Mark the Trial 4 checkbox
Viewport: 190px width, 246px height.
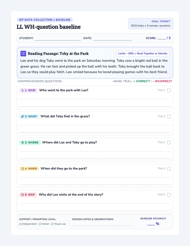tap(169, 169)
